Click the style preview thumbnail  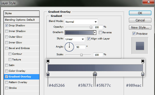point(140,46)
